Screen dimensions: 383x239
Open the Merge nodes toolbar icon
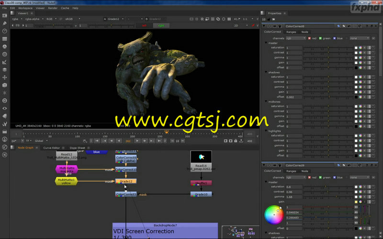point(4,70)
